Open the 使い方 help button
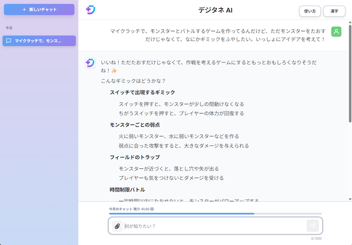 (x=310, y=11)
